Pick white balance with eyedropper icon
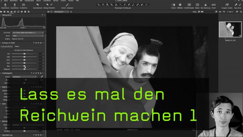The width and height of the screenshot is (243, 137). [42, 77]
